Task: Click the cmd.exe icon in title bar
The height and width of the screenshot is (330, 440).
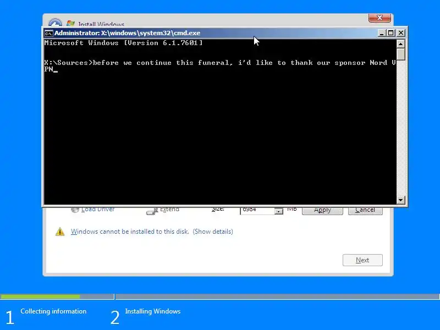Action: click(x=48, y=33)
